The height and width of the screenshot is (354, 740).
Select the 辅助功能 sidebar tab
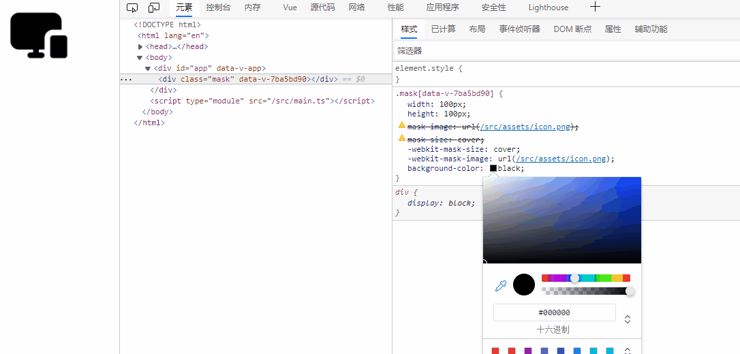(x=651, y=29)
